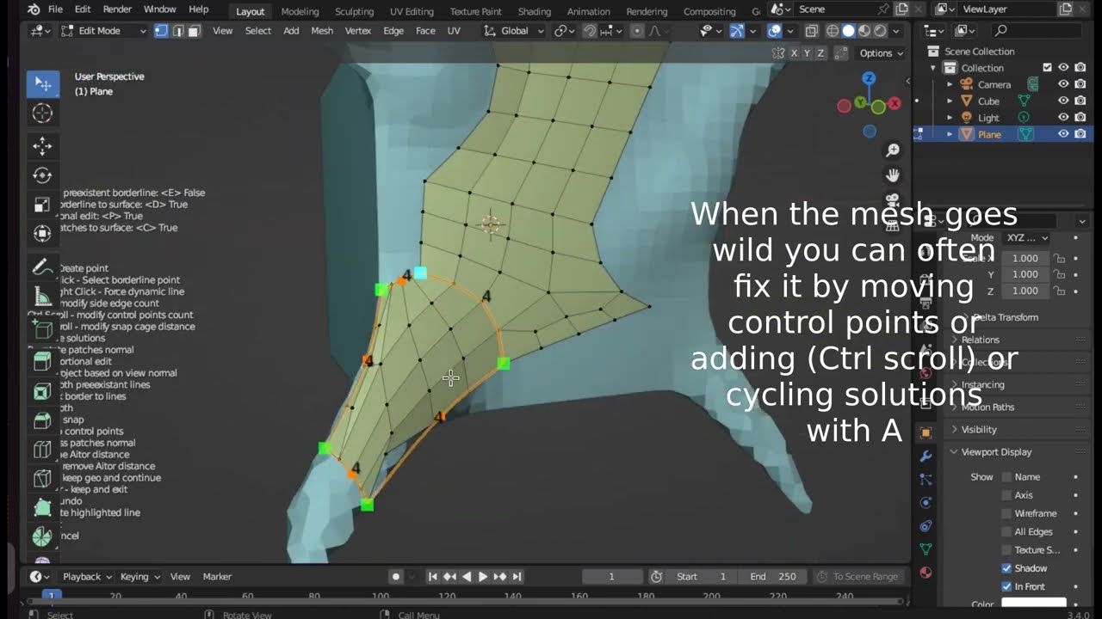
Task: Enable the Wireframe checkbox under Viewport Display
Action: click(x=1006, y=513)
